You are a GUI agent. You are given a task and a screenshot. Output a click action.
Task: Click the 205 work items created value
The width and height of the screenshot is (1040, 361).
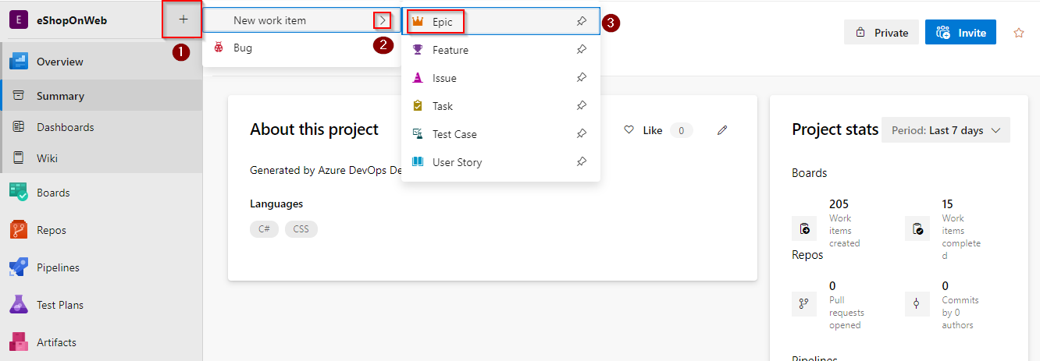839,204
